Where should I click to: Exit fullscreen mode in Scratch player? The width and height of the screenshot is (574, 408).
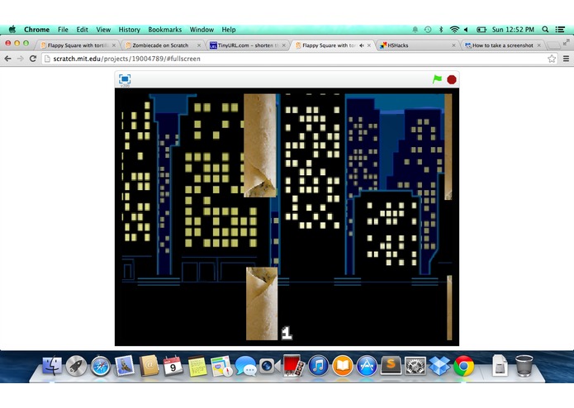125,79
